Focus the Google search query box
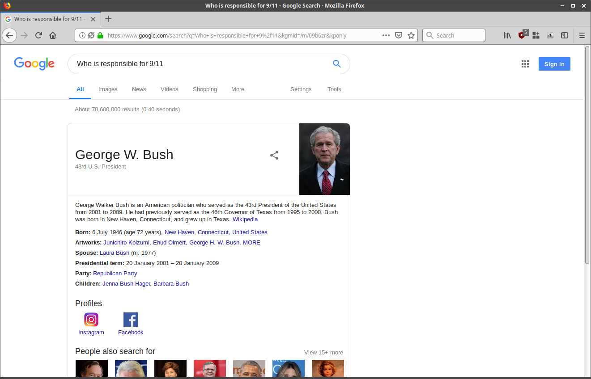The width and height of the screenshot is (591, 379). tap(201, 64)
